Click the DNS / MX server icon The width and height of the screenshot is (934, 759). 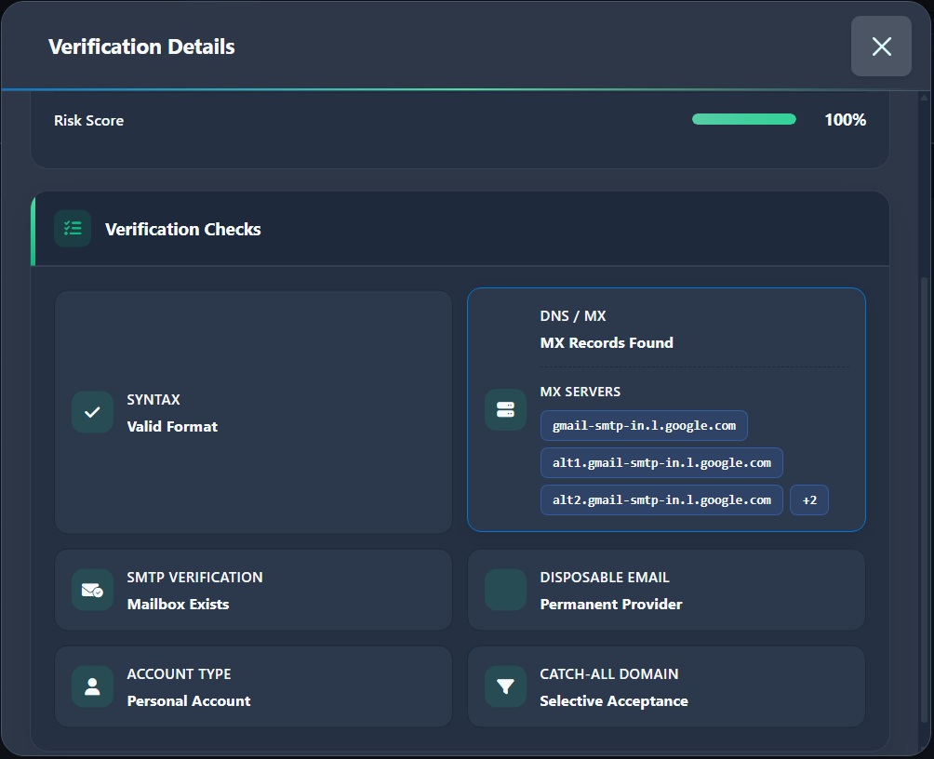tap(505, 410)
